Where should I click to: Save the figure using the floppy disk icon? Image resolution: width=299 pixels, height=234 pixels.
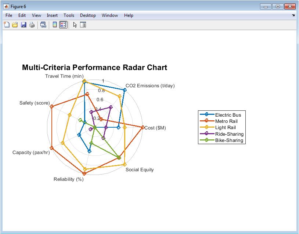pos(24,25)
